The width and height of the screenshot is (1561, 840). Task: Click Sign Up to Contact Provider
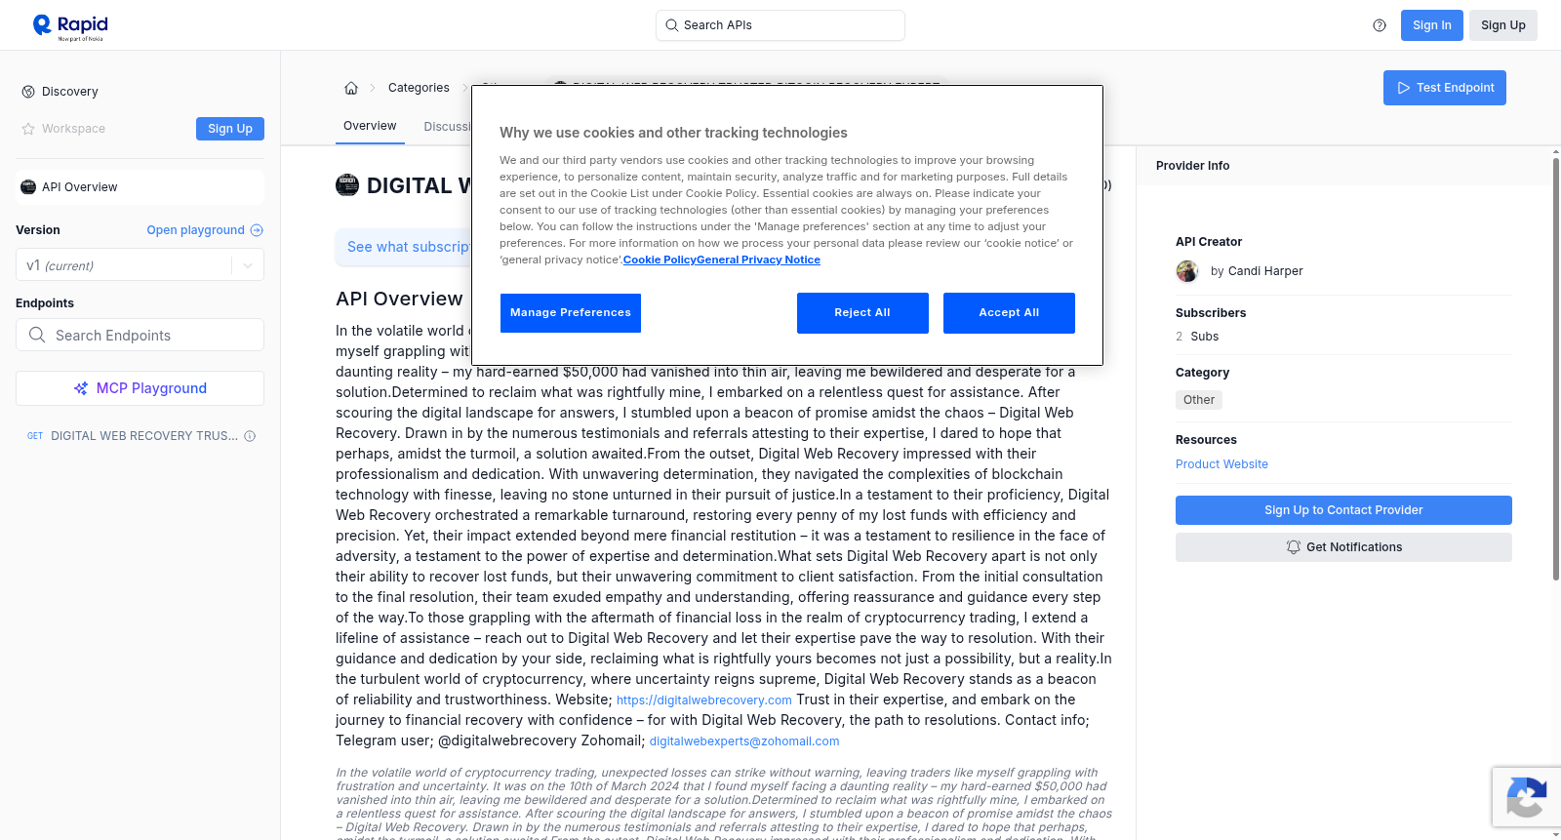point(1343,510)
